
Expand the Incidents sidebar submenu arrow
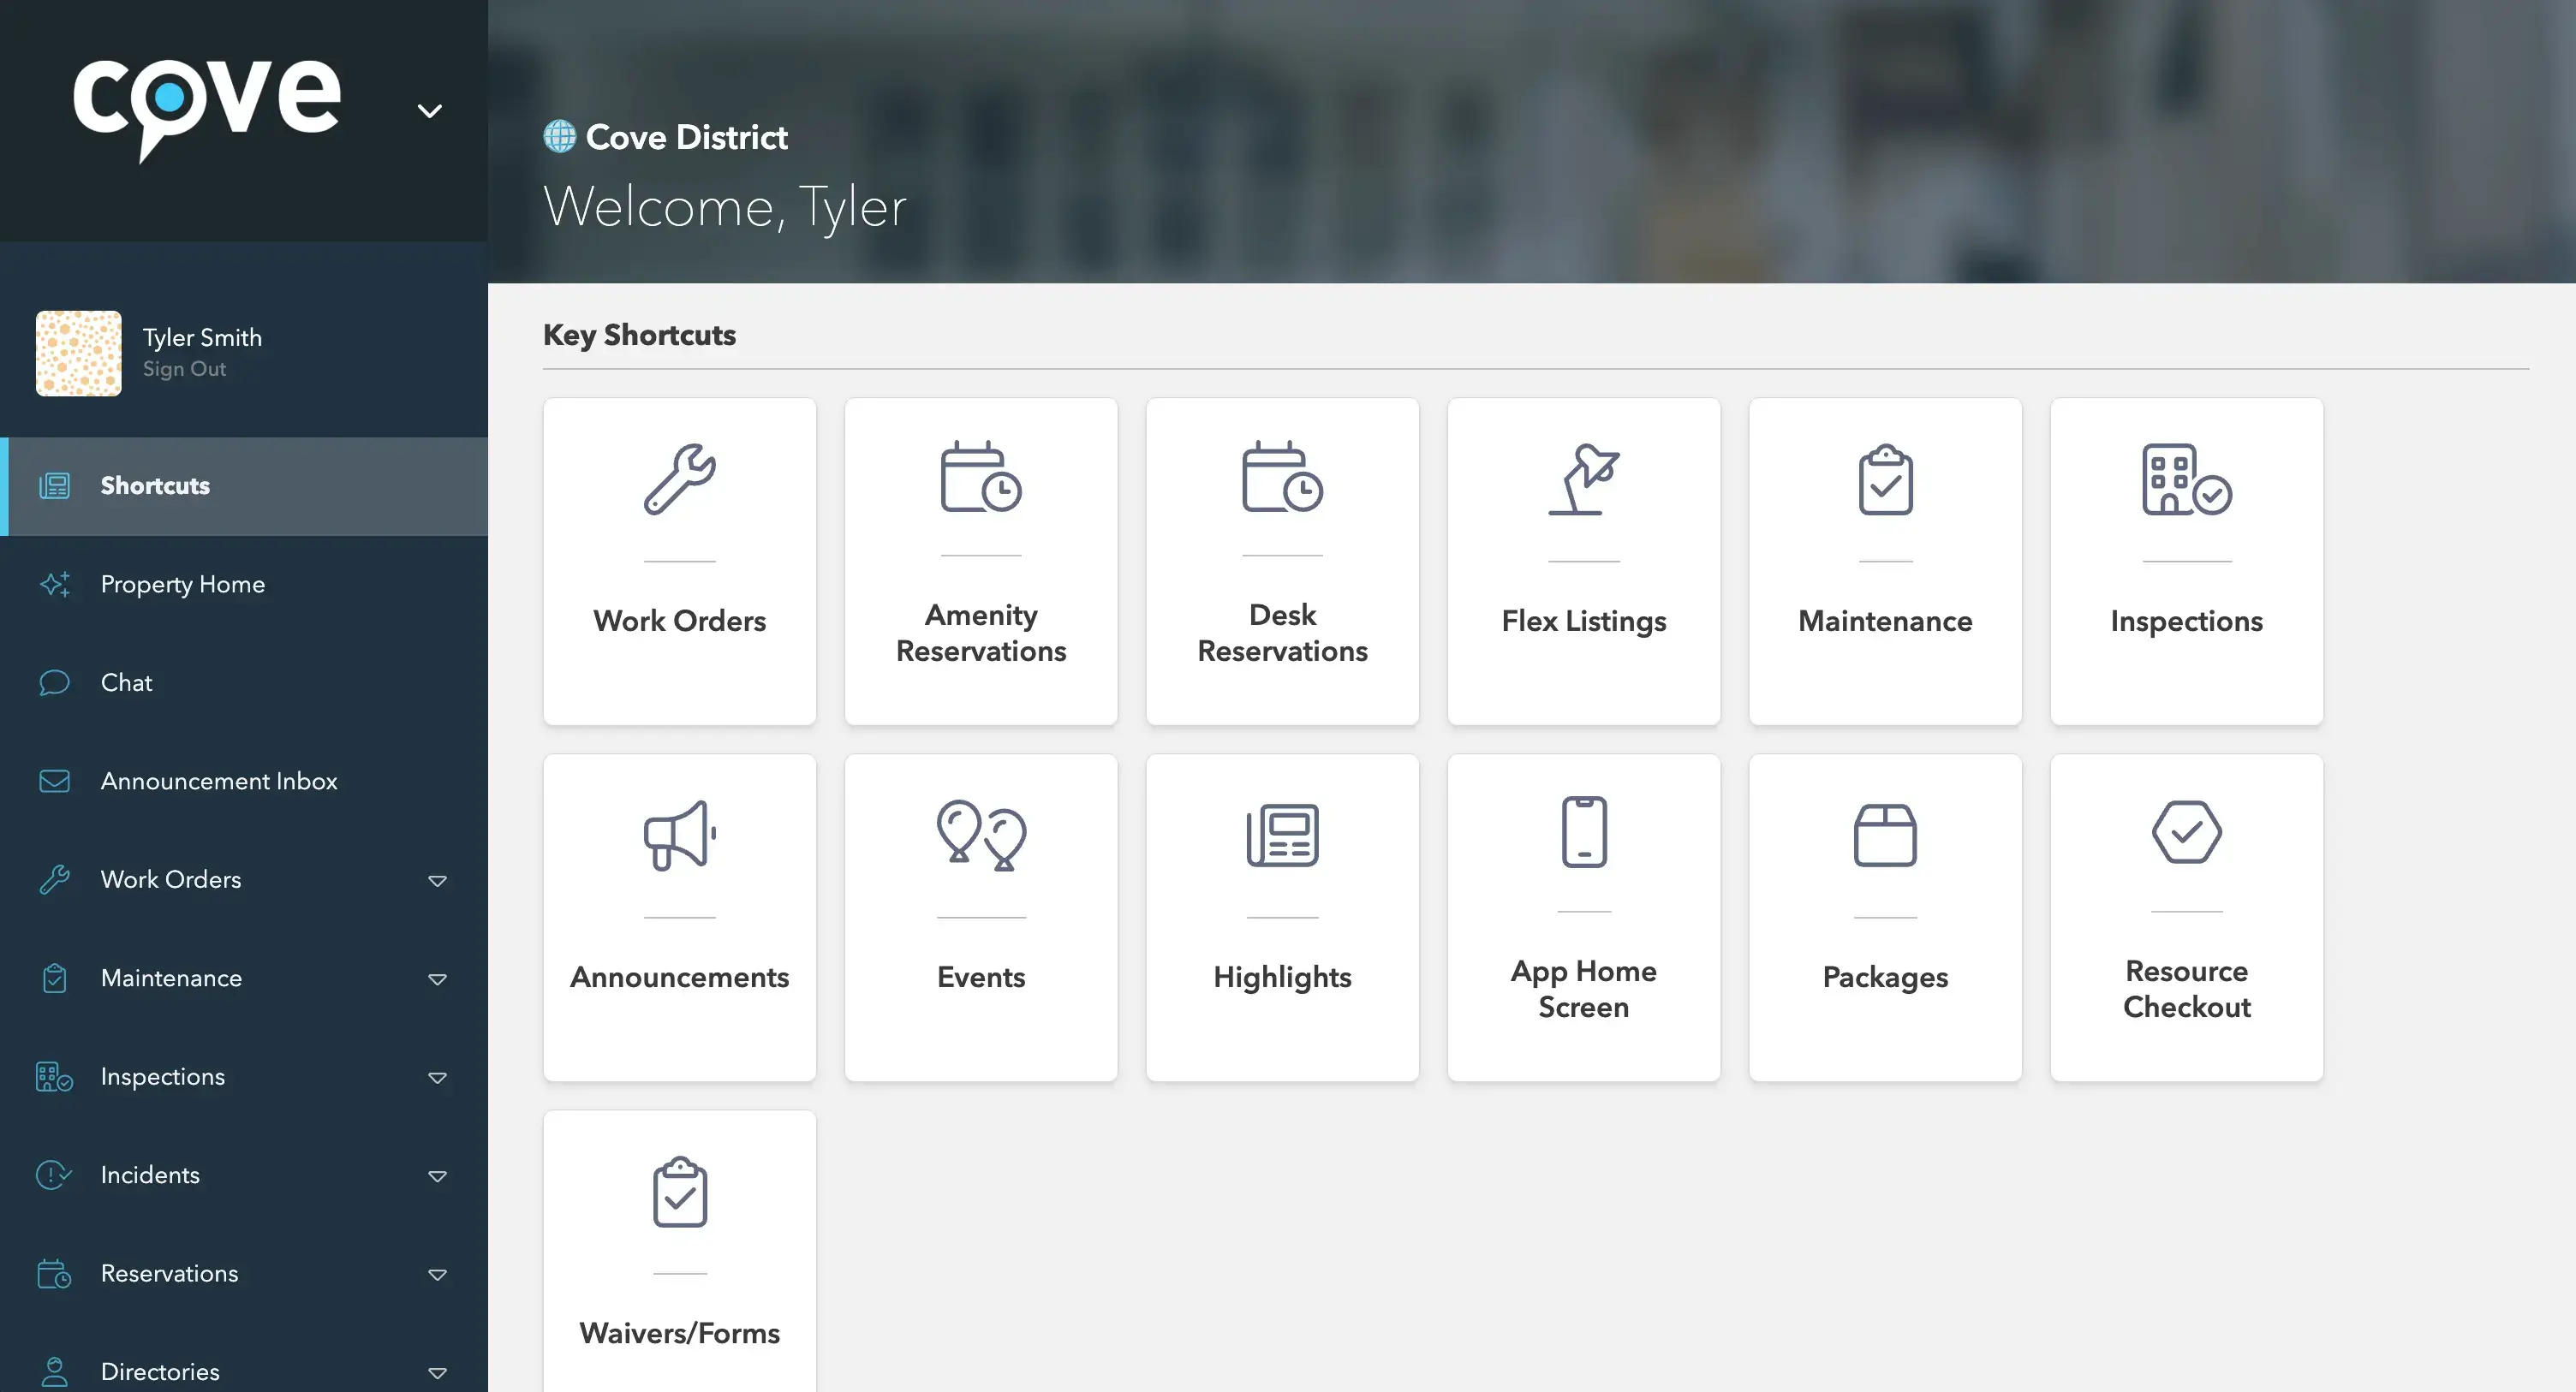pyautogui.click(x=437, y=1176)
